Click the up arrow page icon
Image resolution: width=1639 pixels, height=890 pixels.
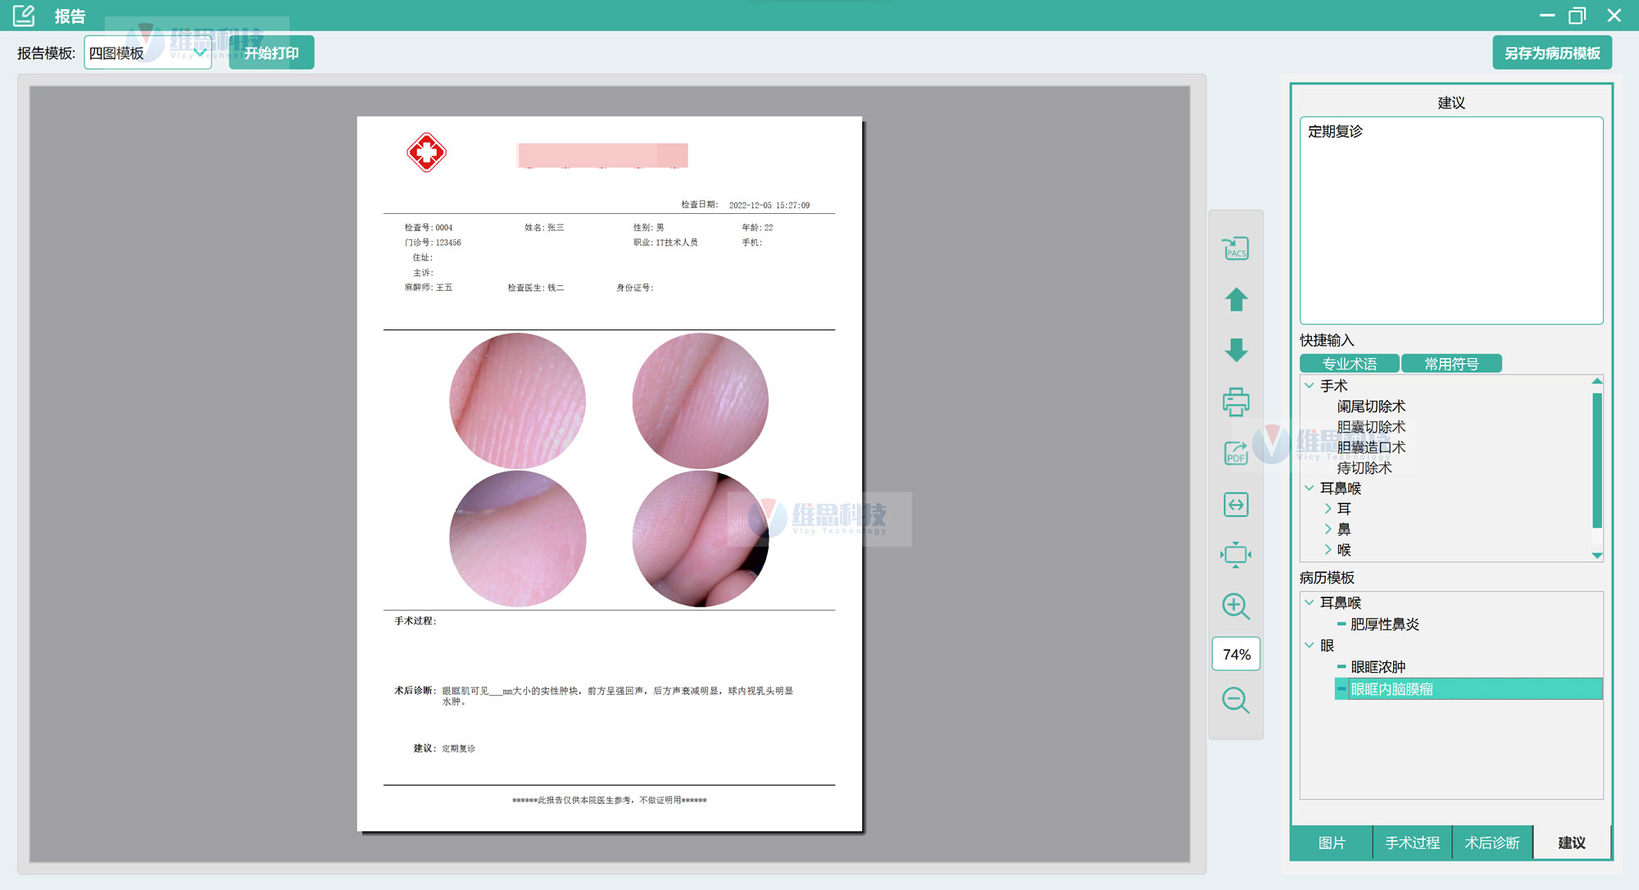coord(1236,300)
